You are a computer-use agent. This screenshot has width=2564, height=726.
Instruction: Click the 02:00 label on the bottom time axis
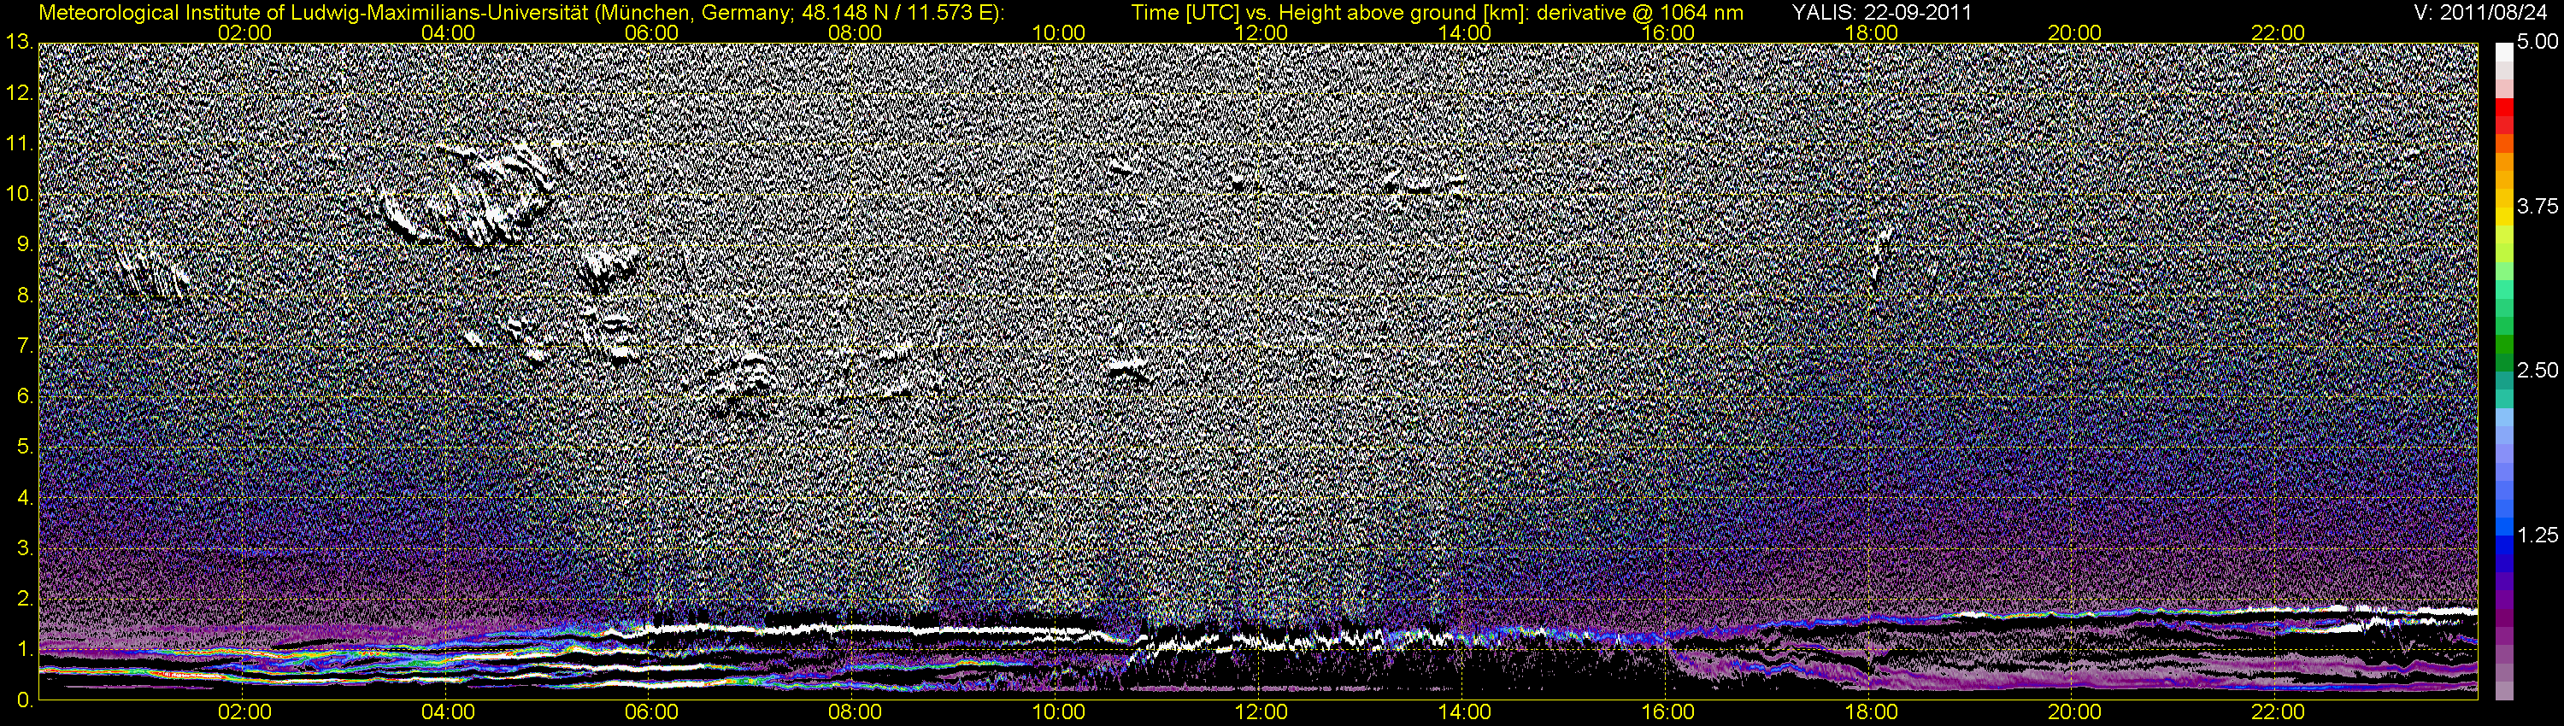pos(244,712)
